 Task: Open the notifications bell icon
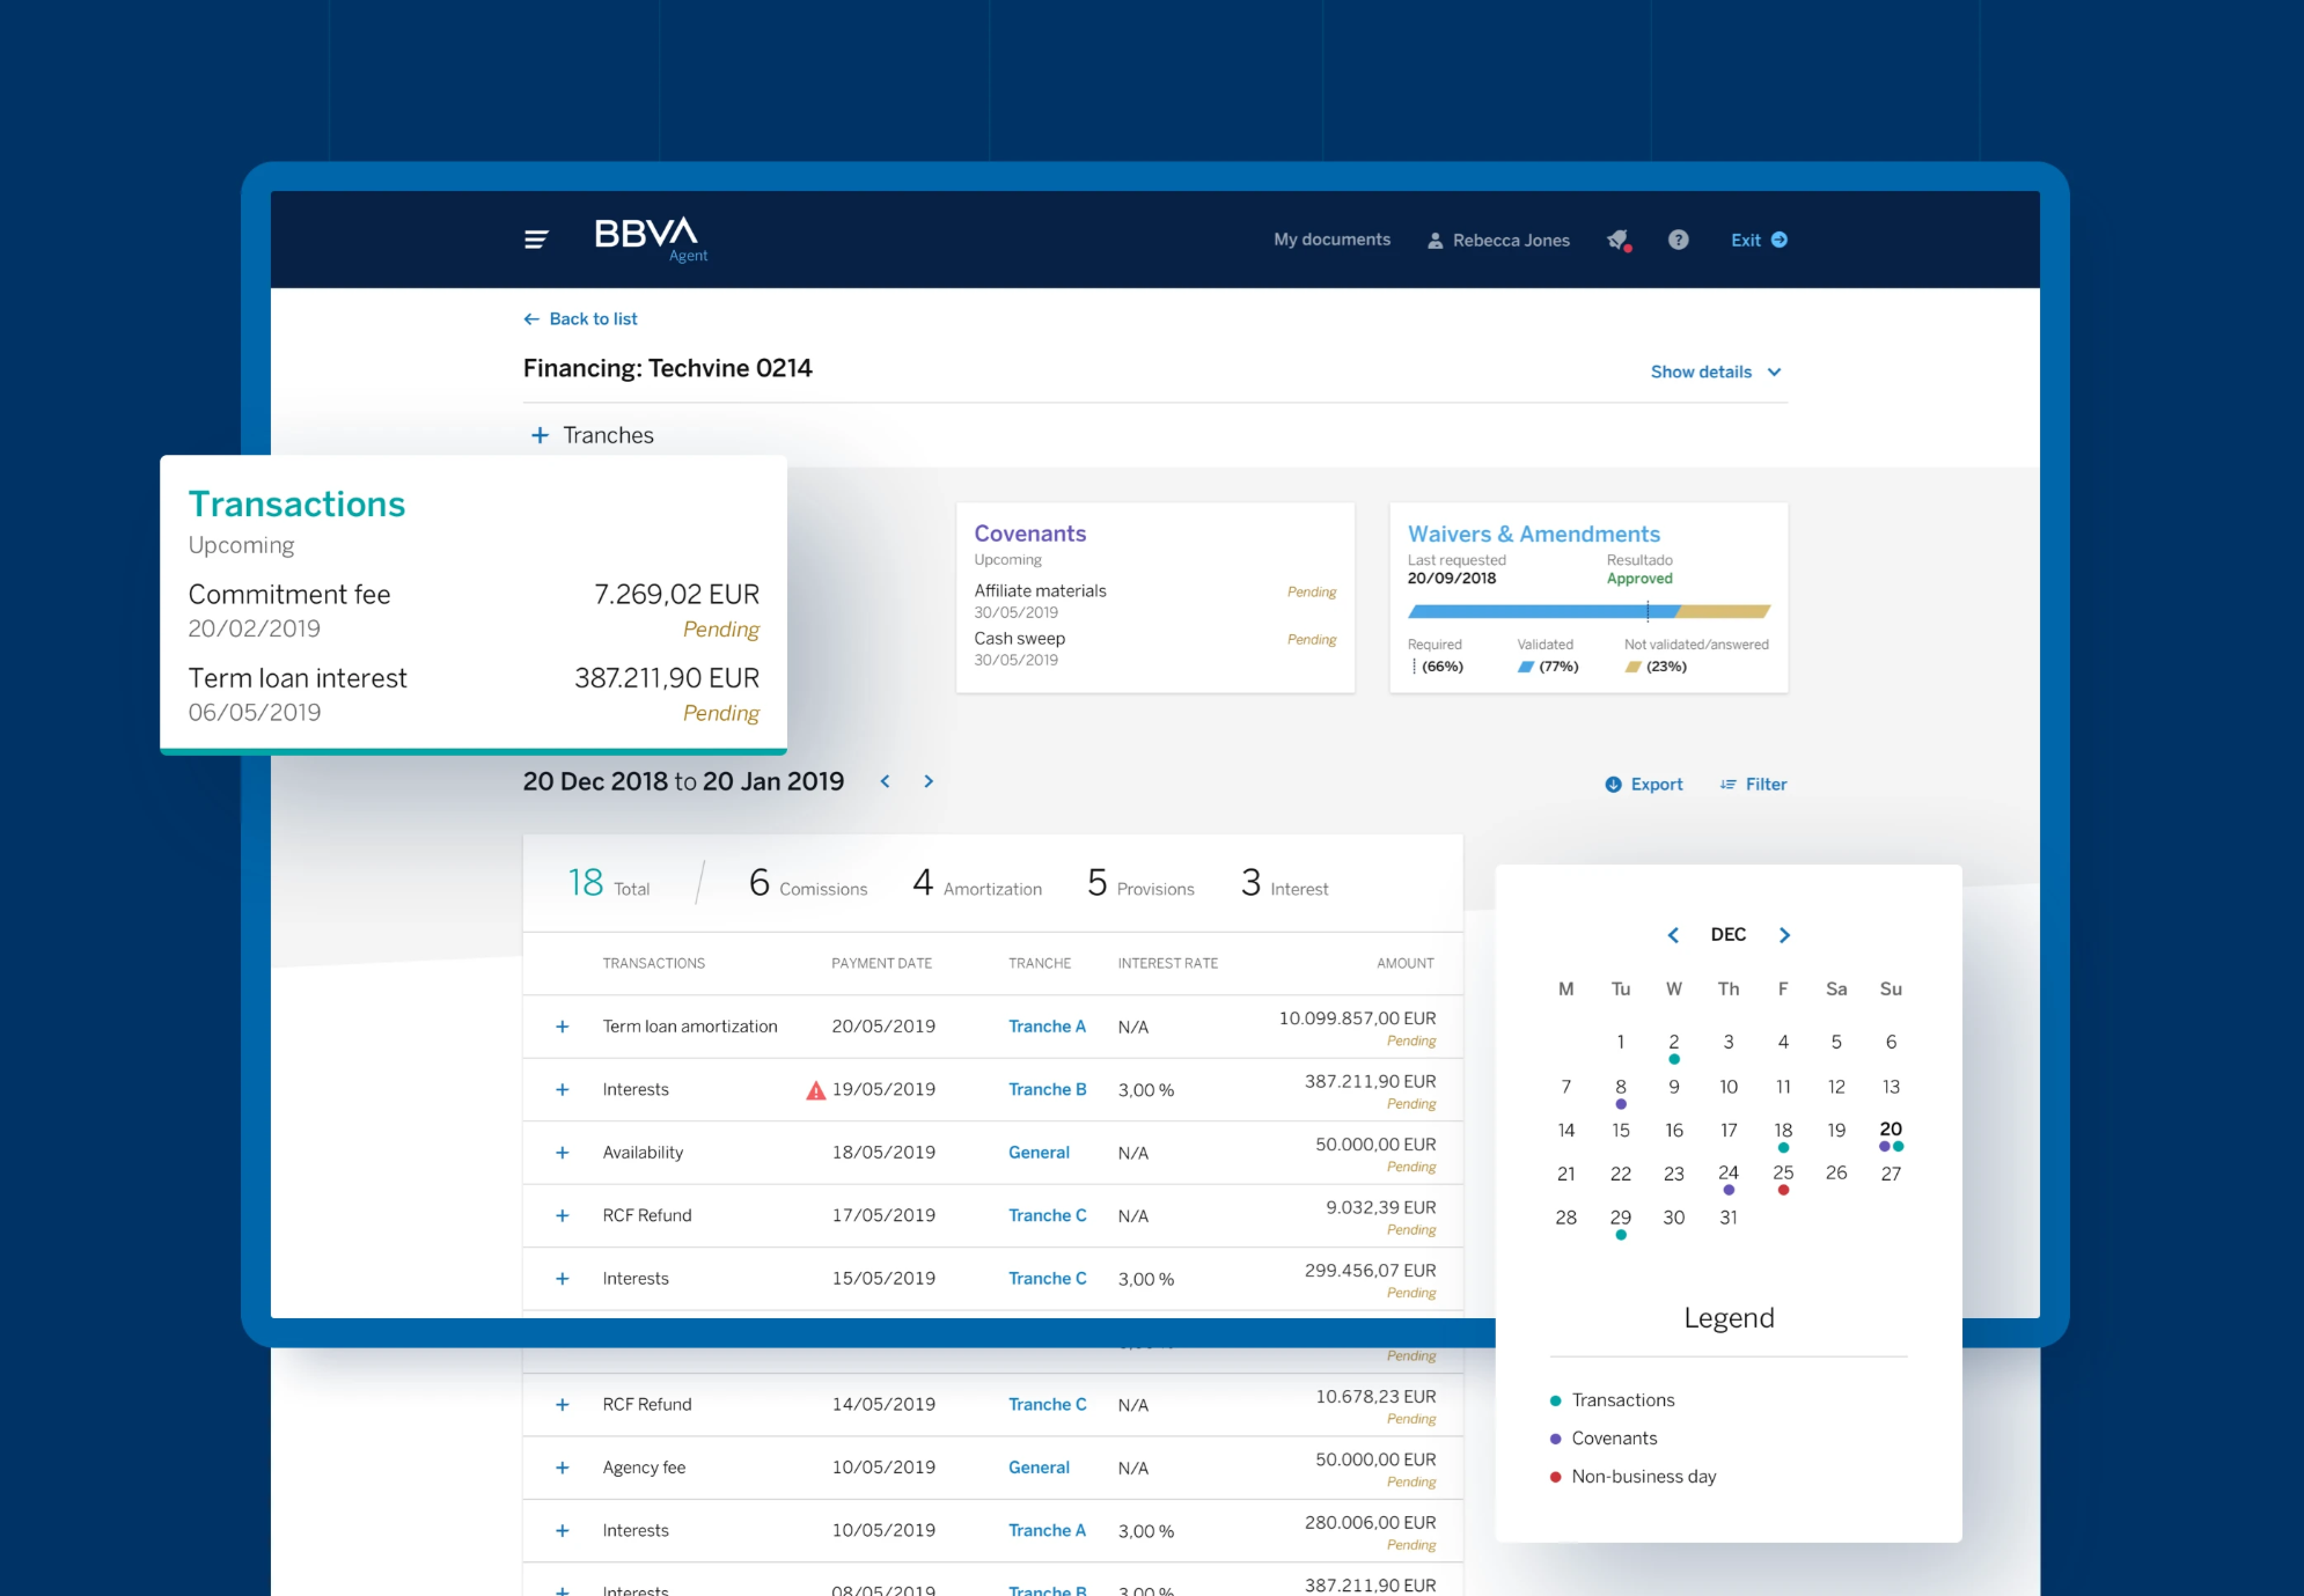click(1619, 240)
